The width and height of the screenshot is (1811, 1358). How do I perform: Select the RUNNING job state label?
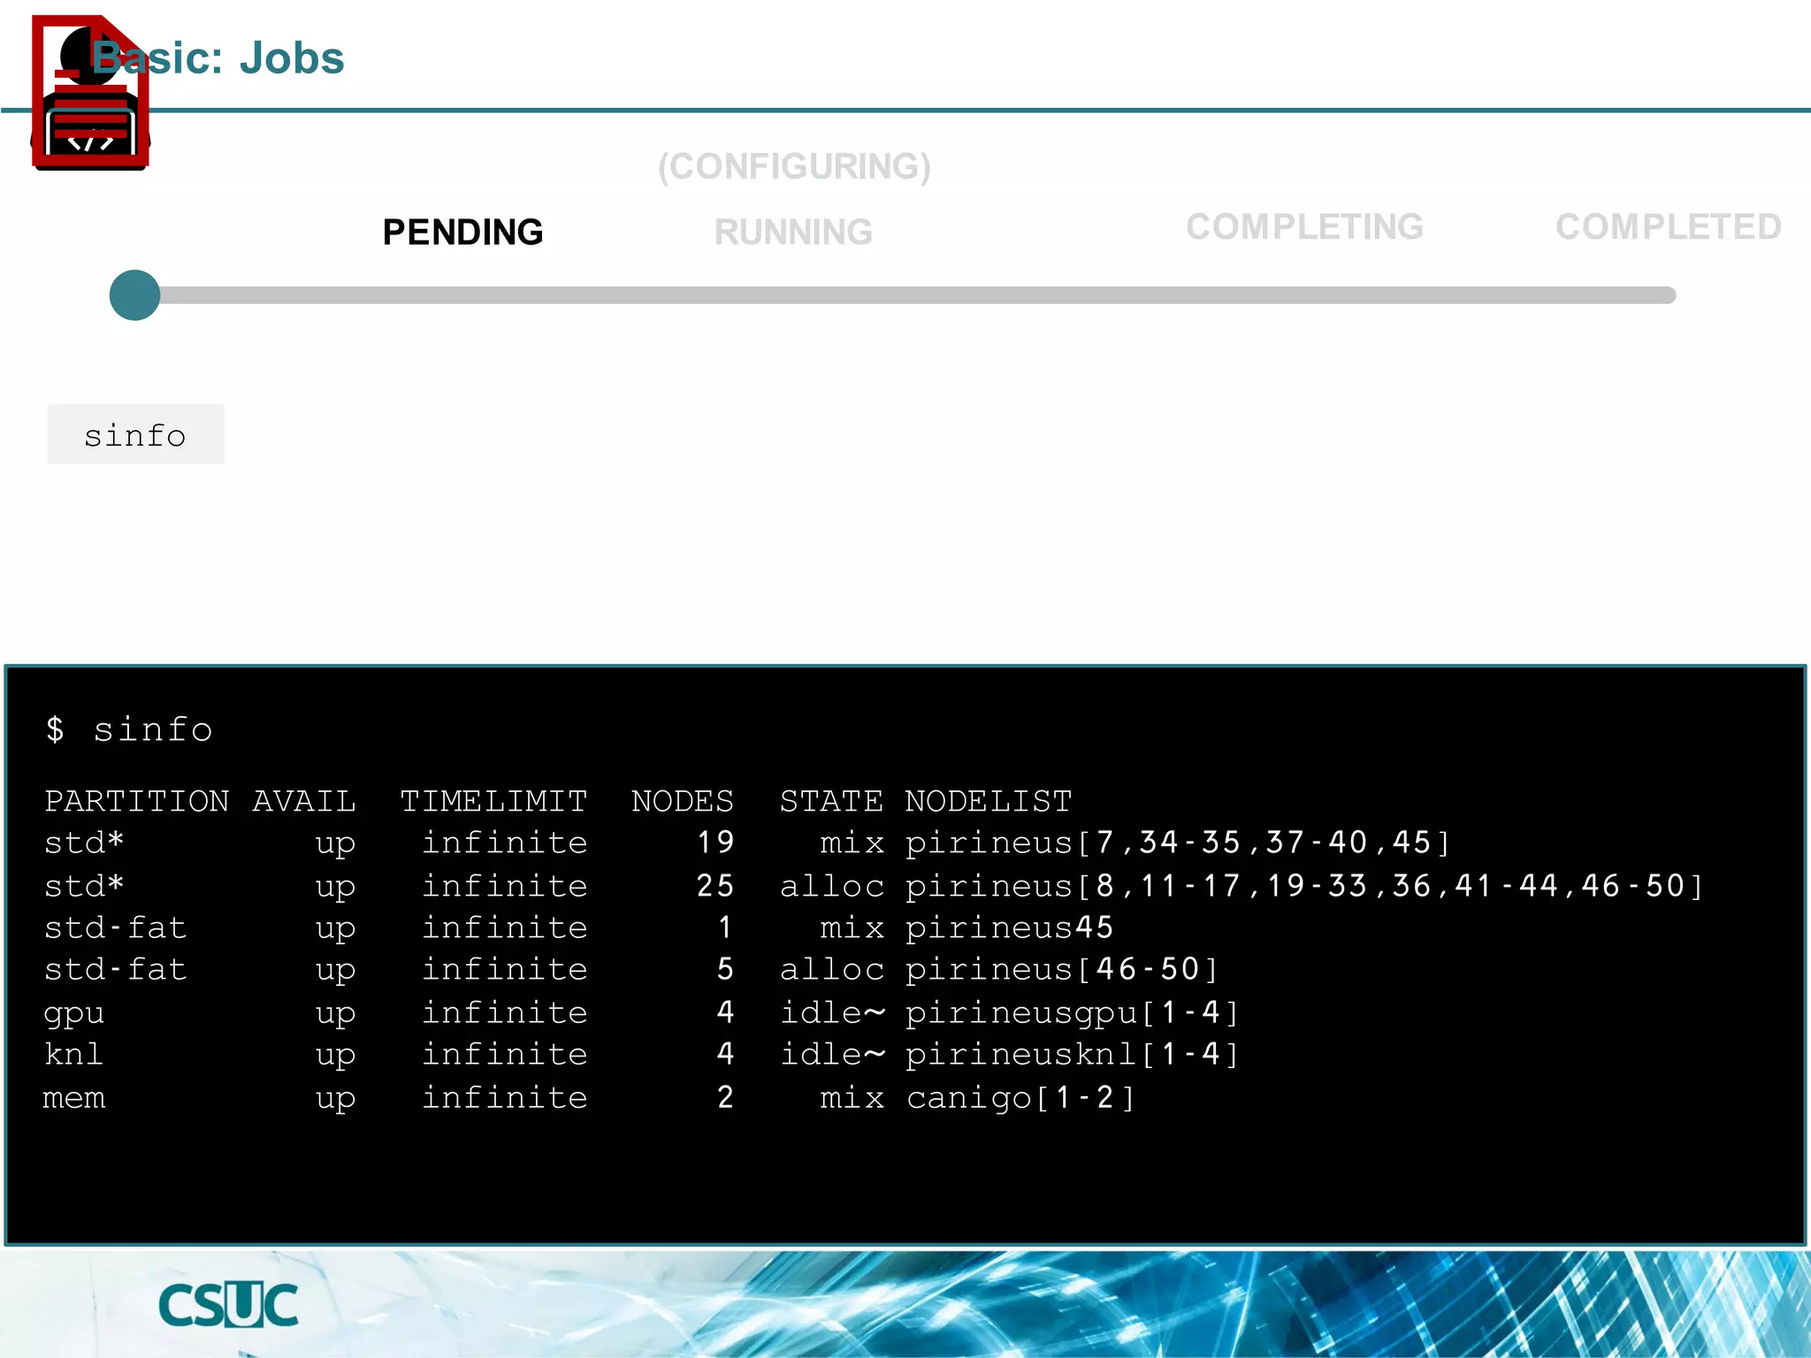[x=793, y=233]
